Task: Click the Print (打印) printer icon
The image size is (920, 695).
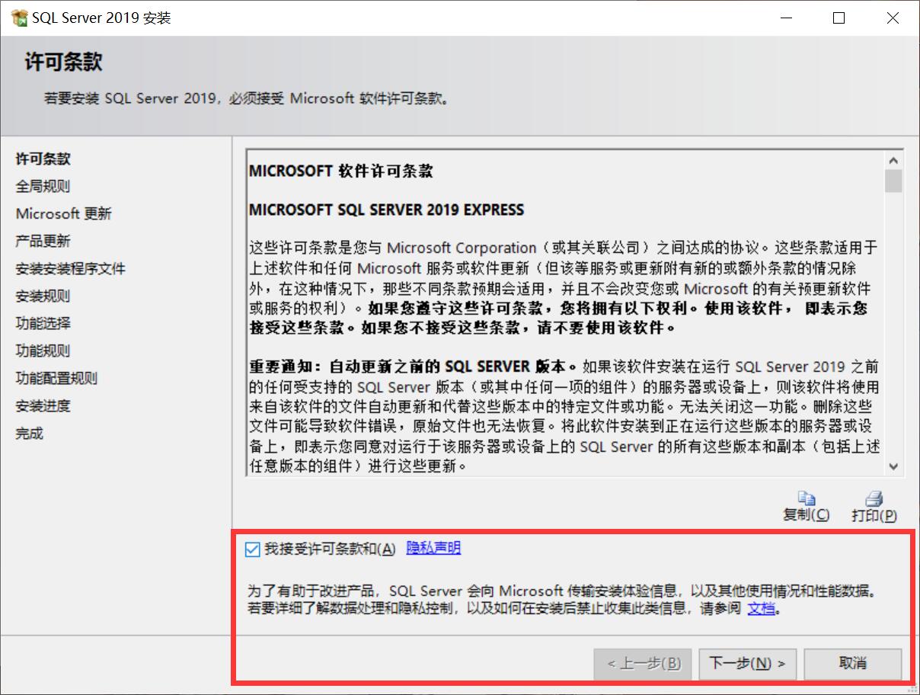Action: click(x=874, y=498)
